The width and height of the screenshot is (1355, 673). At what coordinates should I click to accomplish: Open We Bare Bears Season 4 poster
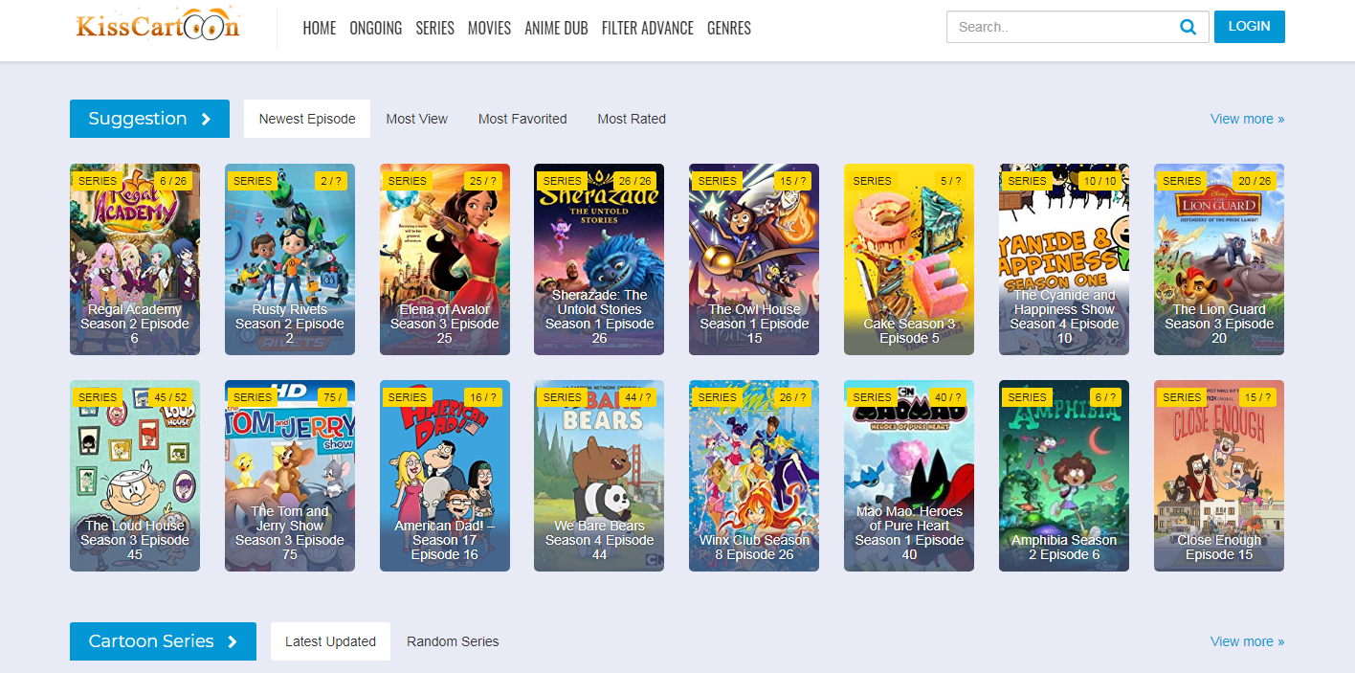pos(599,476)
